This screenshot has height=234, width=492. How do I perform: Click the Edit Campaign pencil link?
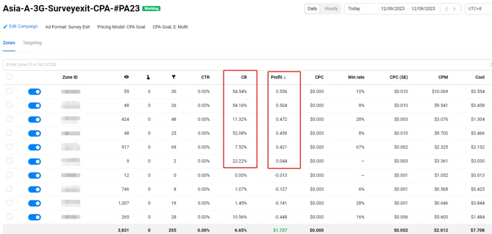tap(21, 26)
